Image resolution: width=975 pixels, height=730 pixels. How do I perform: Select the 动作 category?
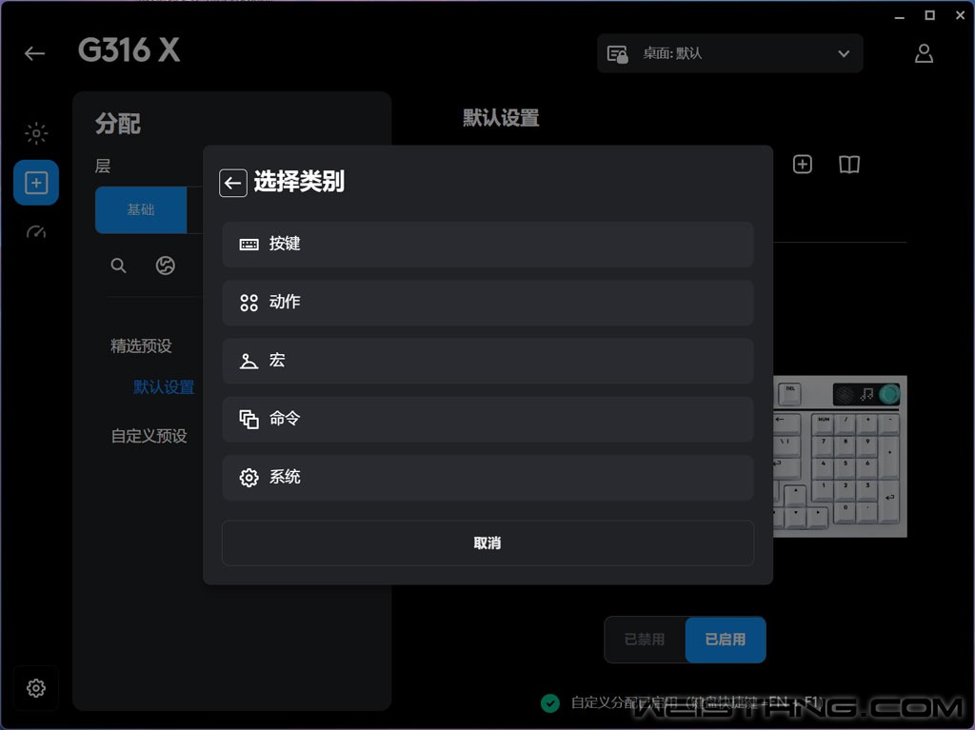[487, 303]
